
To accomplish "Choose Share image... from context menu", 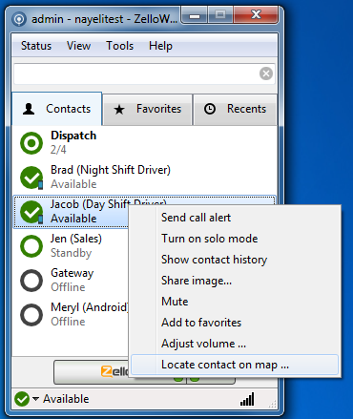I will (x=235, y=281).
